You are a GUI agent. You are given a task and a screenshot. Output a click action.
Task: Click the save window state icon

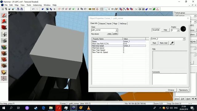click(22, 9)
